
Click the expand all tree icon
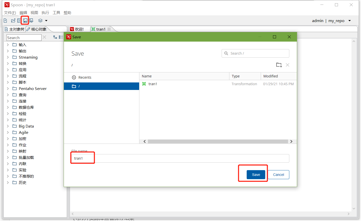tap(55, 37)
